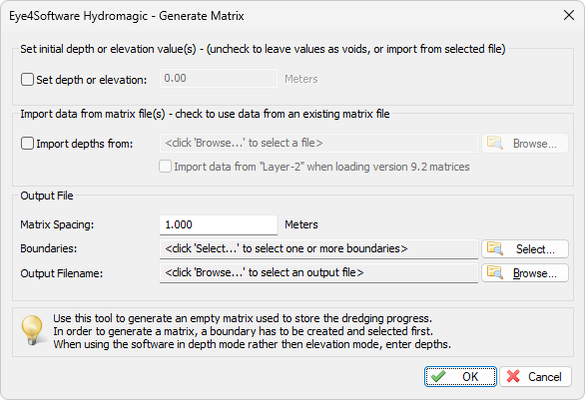Click the Output Filename text field
Viewport: 585px width, 400px height.
coord(318,273)
